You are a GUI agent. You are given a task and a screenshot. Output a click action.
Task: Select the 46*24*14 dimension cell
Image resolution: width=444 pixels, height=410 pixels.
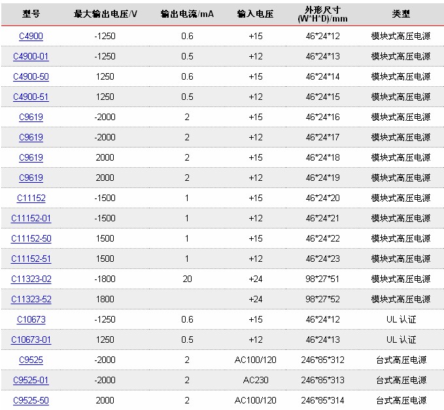point(322,76)
